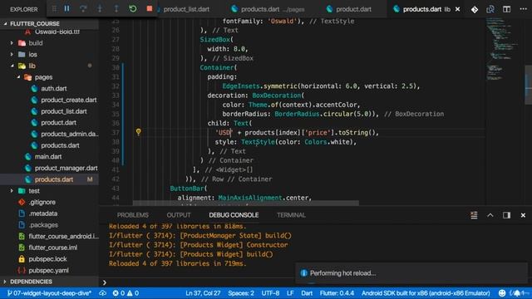This screenshot has height=299, width=532.
Task: Maximize the panel with the chevron up
Action: click(x=490, y=215)
